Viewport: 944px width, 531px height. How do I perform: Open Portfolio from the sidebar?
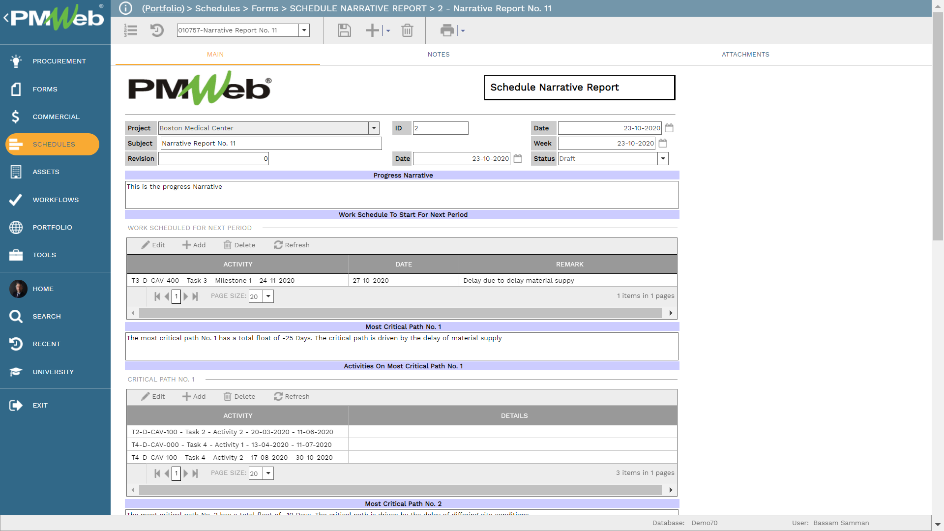55,227
